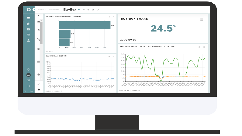Viewport: 242px width, 136px height.
Task: Expand the main sidebar with round chevron
Action: [34, 10]
